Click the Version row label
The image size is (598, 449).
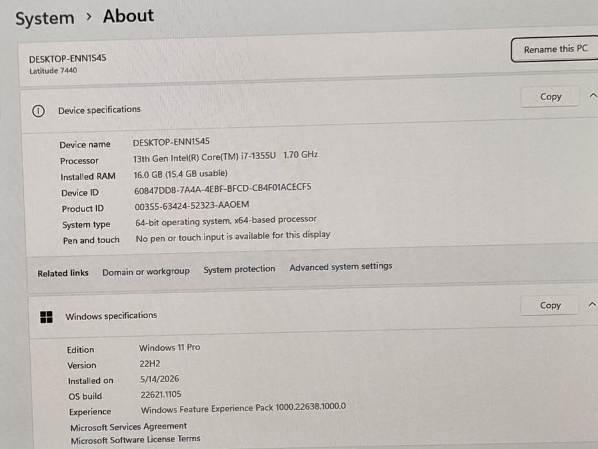(x=81, y=366)
